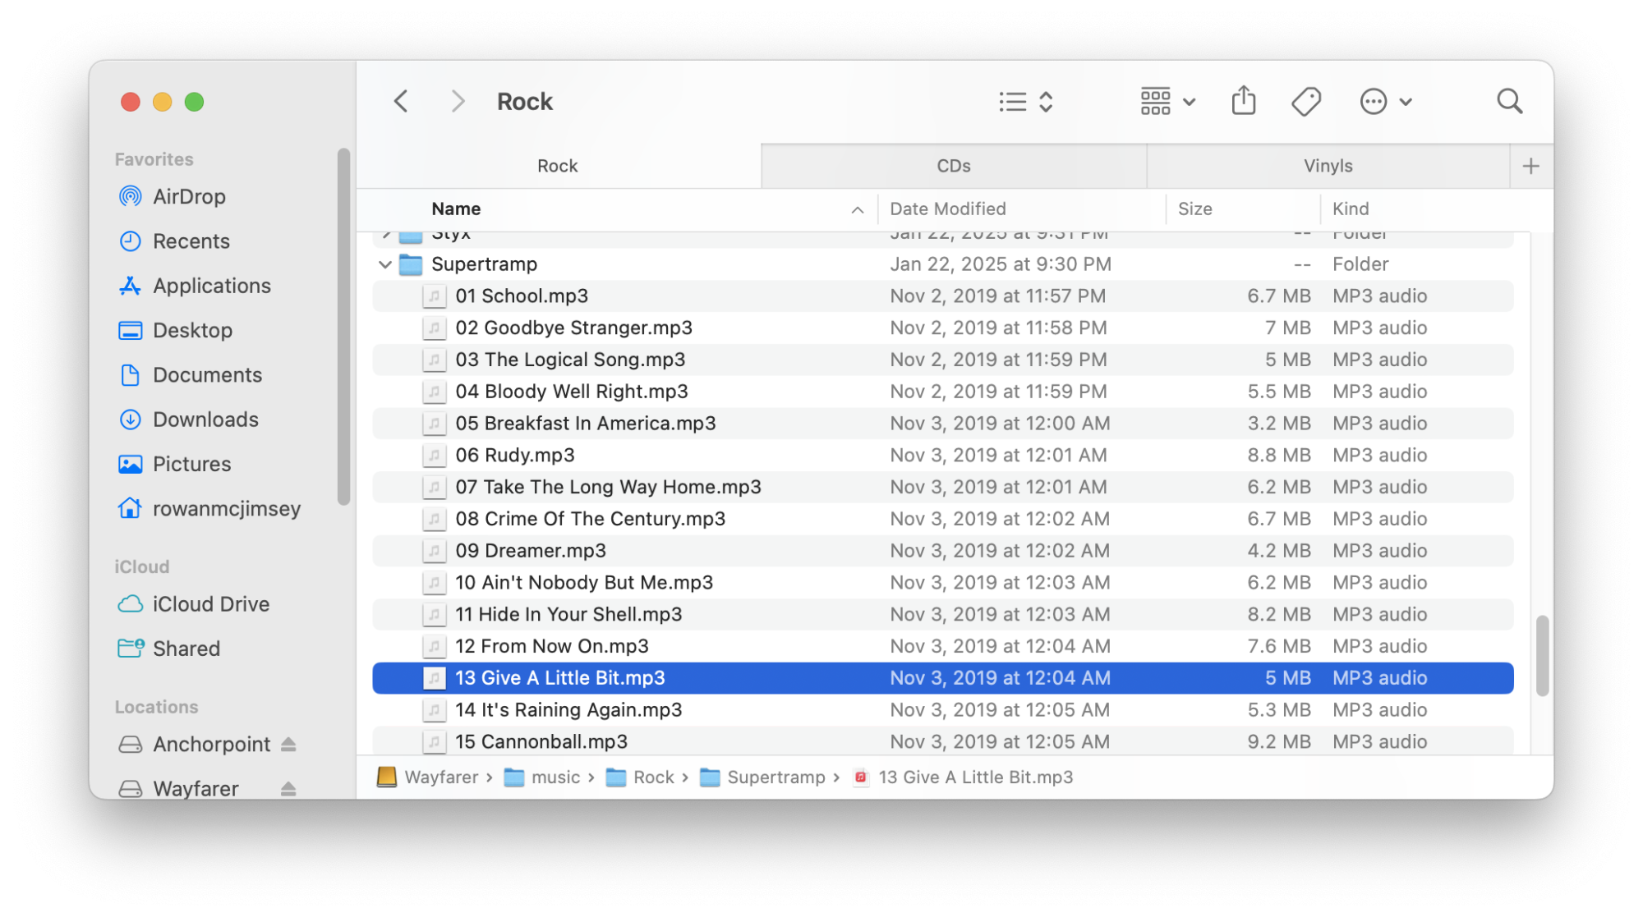This screenshot has width=1643, height=917.
Task: Eject the Wayfarer volume
Action: pyautogui.click(x=288, y=788)
